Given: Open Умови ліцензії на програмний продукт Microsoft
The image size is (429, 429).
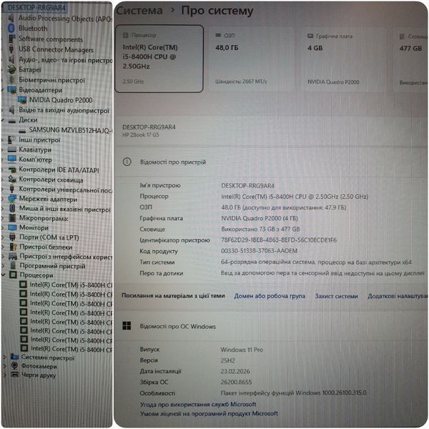Looking at the screenshot, I should (209, 413).
